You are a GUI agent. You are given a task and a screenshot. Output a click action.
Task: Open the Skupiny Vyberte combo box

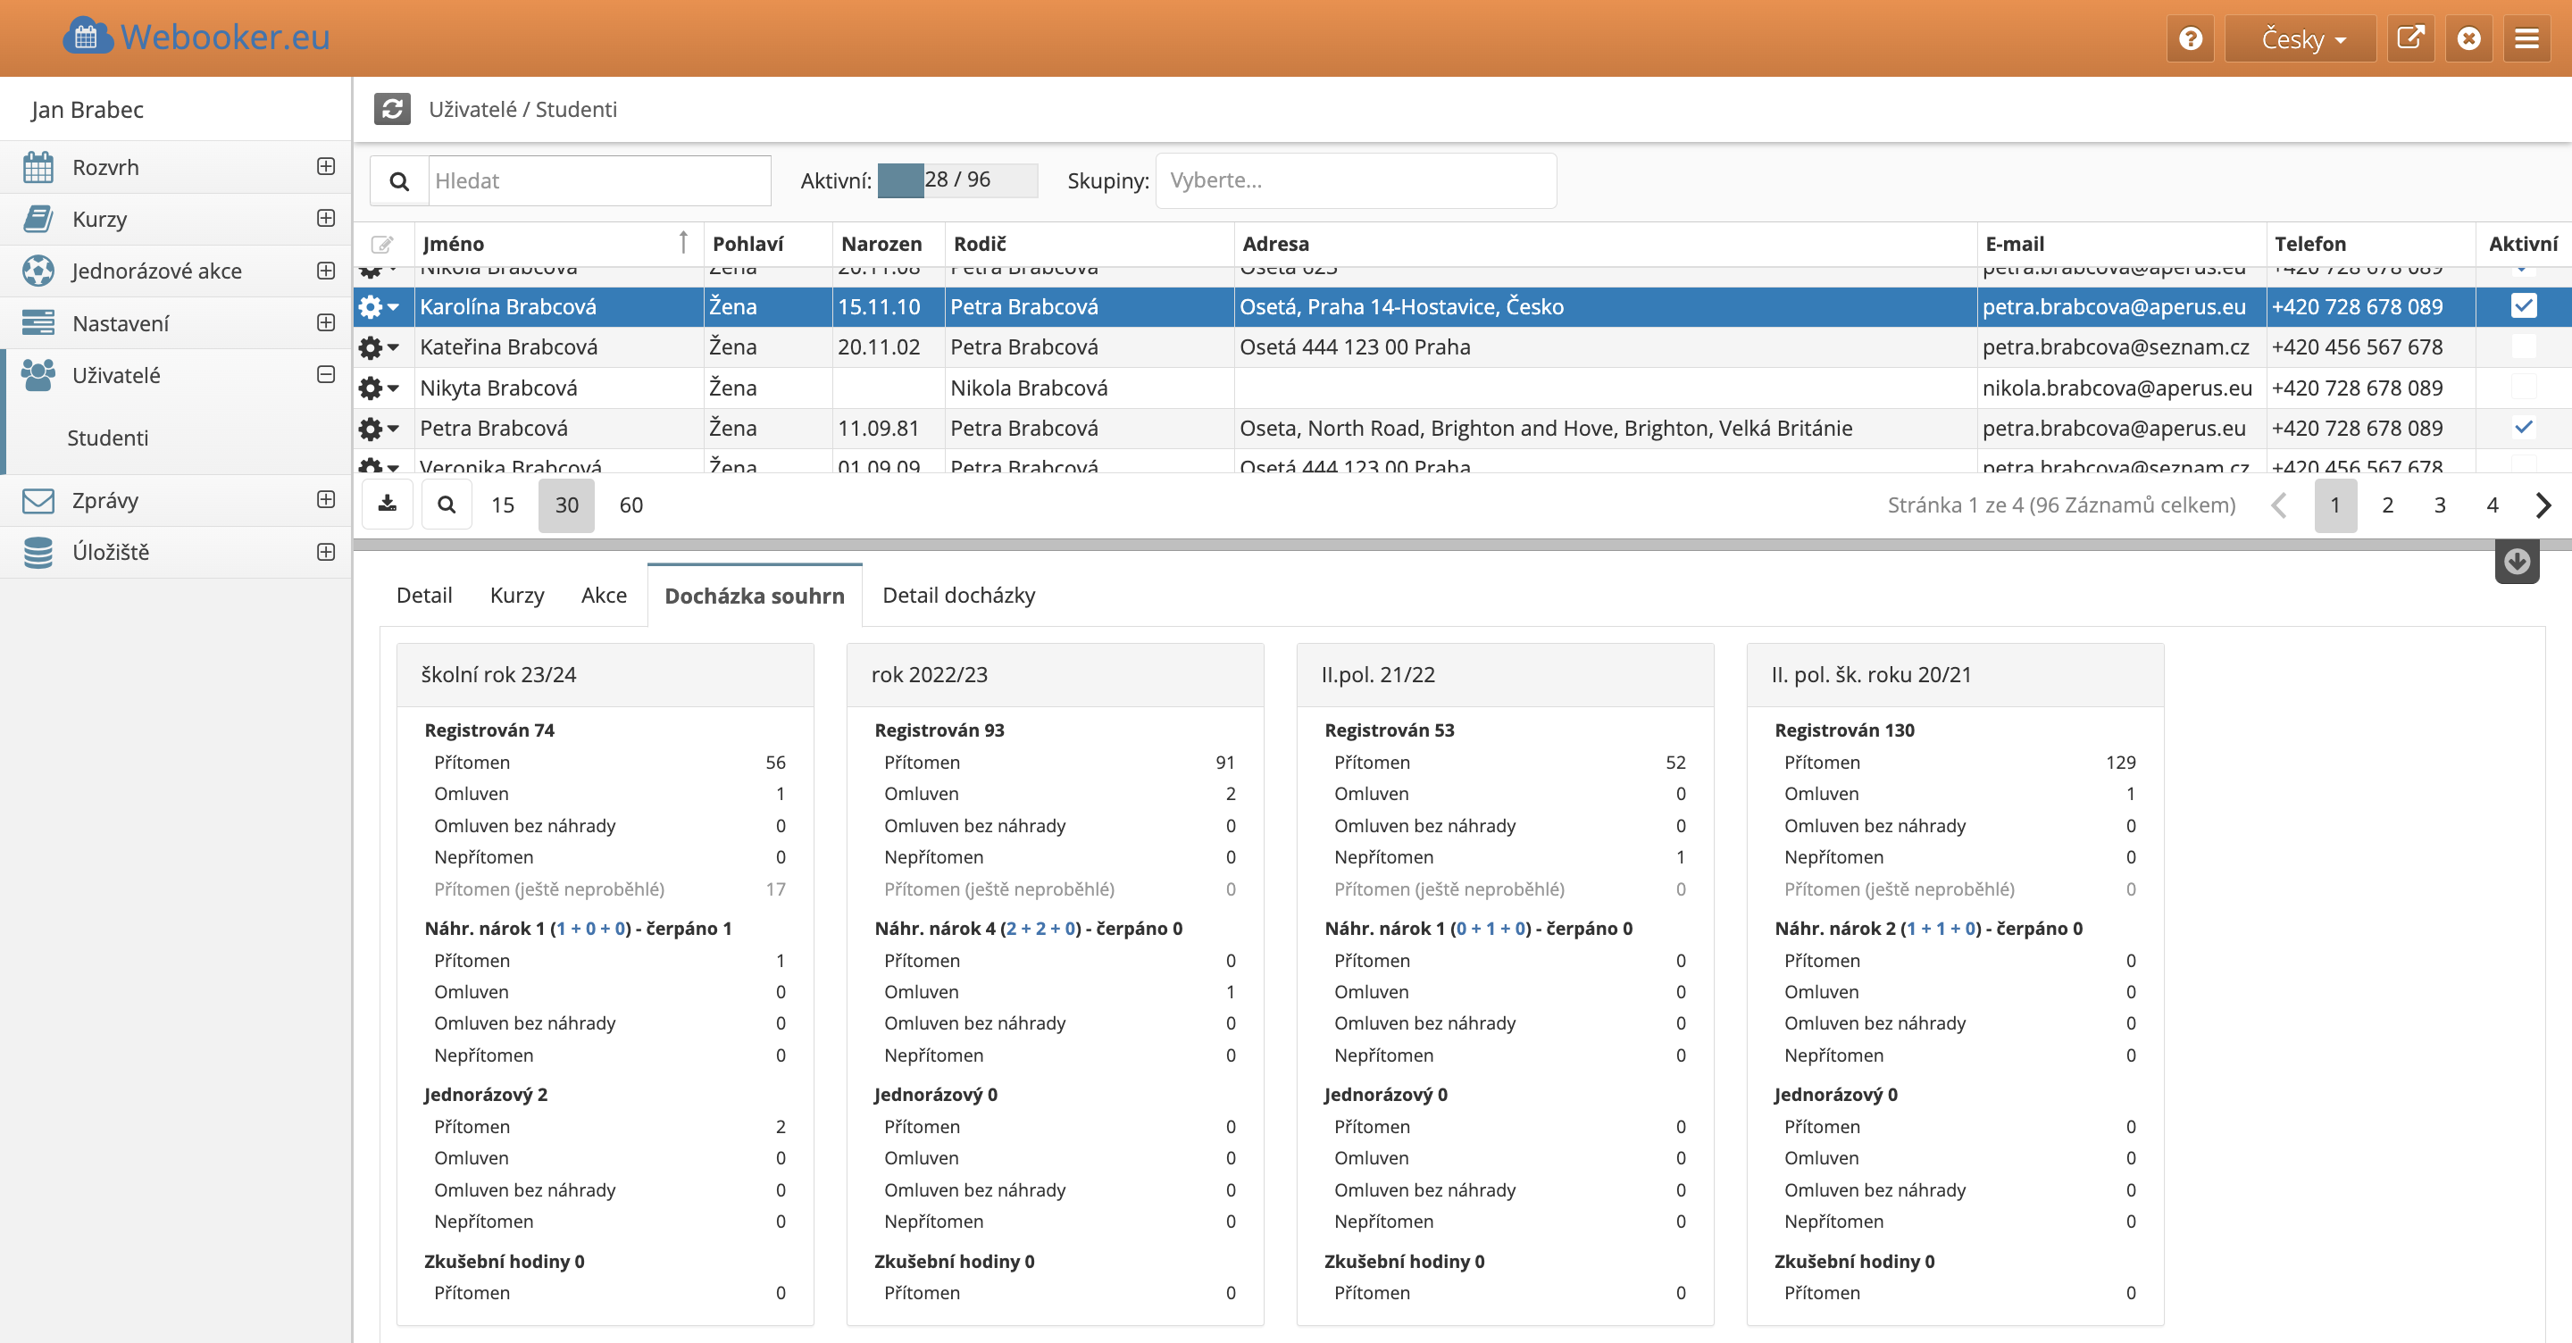coord(1355,180)
